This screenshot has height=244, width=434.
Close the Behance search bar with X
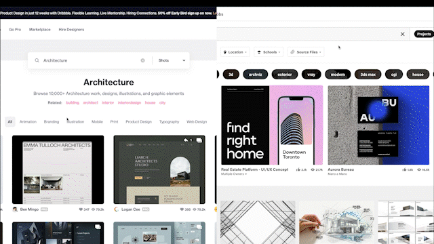402,34
